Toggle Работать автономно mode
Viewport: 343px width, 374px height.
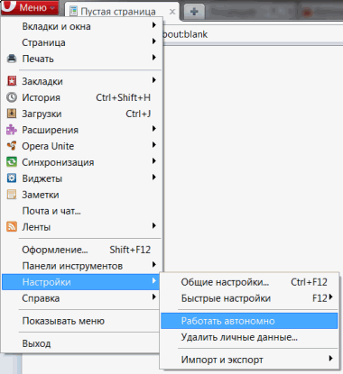click(x=249, y=321)
